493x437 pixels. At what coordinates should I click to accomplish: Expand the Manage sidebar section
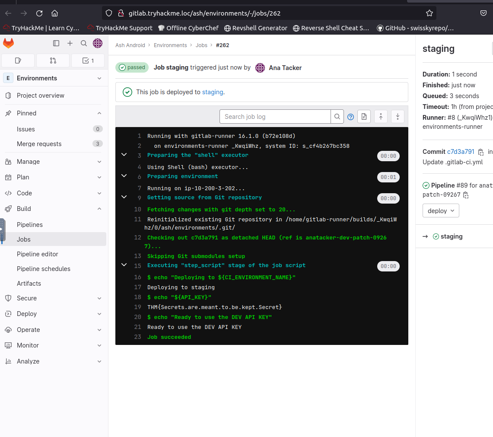coord(54,162)
